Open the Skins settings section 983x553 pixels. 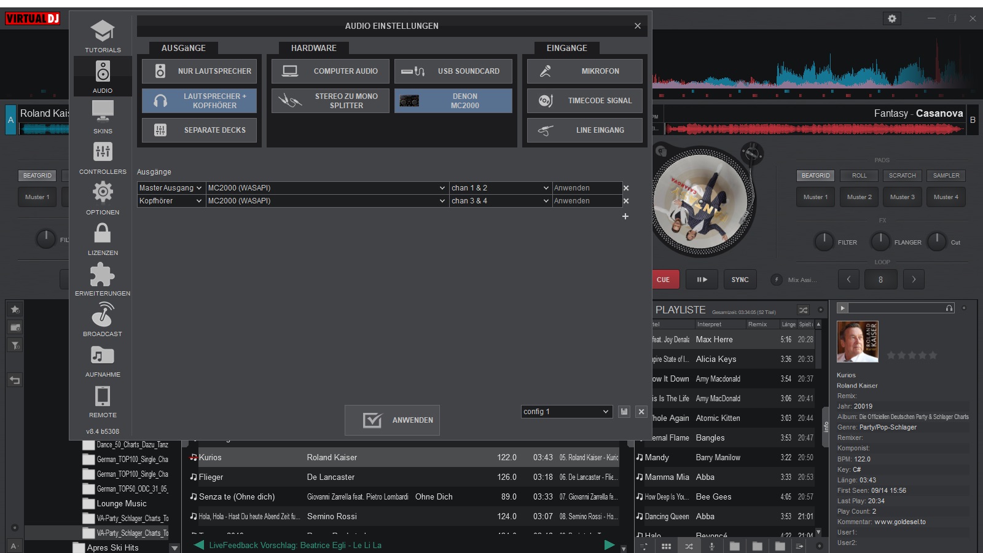(x=103, y=117)
